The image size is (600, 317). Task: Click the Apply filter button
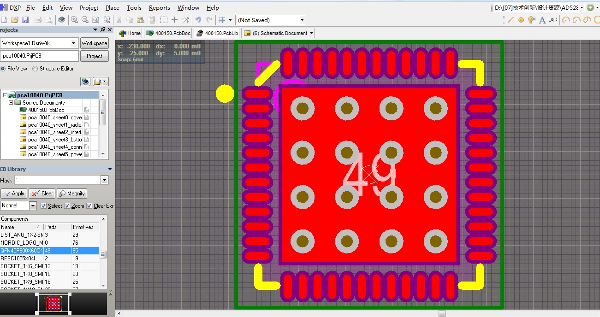click(x=14, y=194)
